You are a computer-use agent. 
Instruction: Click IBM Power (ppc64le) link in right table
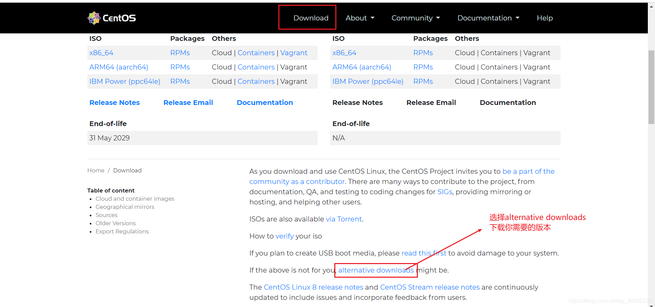[x=368, y=81]
